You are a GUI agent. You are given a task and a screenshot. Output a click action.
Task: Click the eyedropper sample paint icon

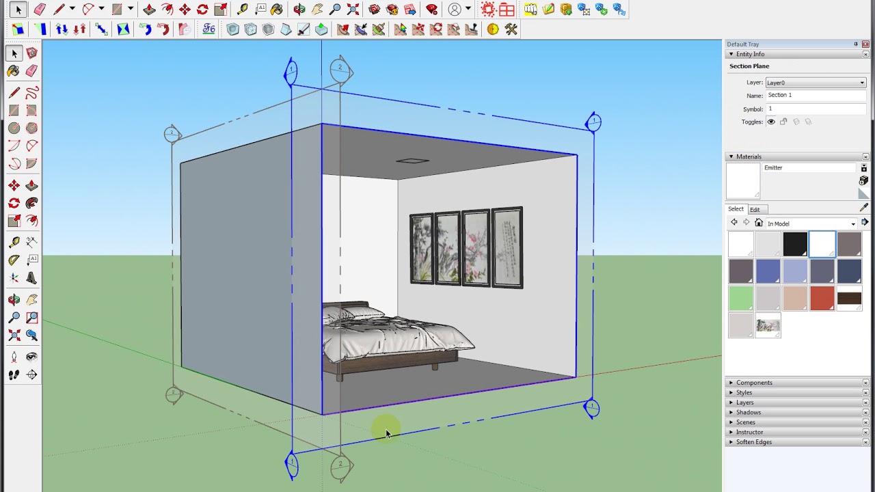864,208
